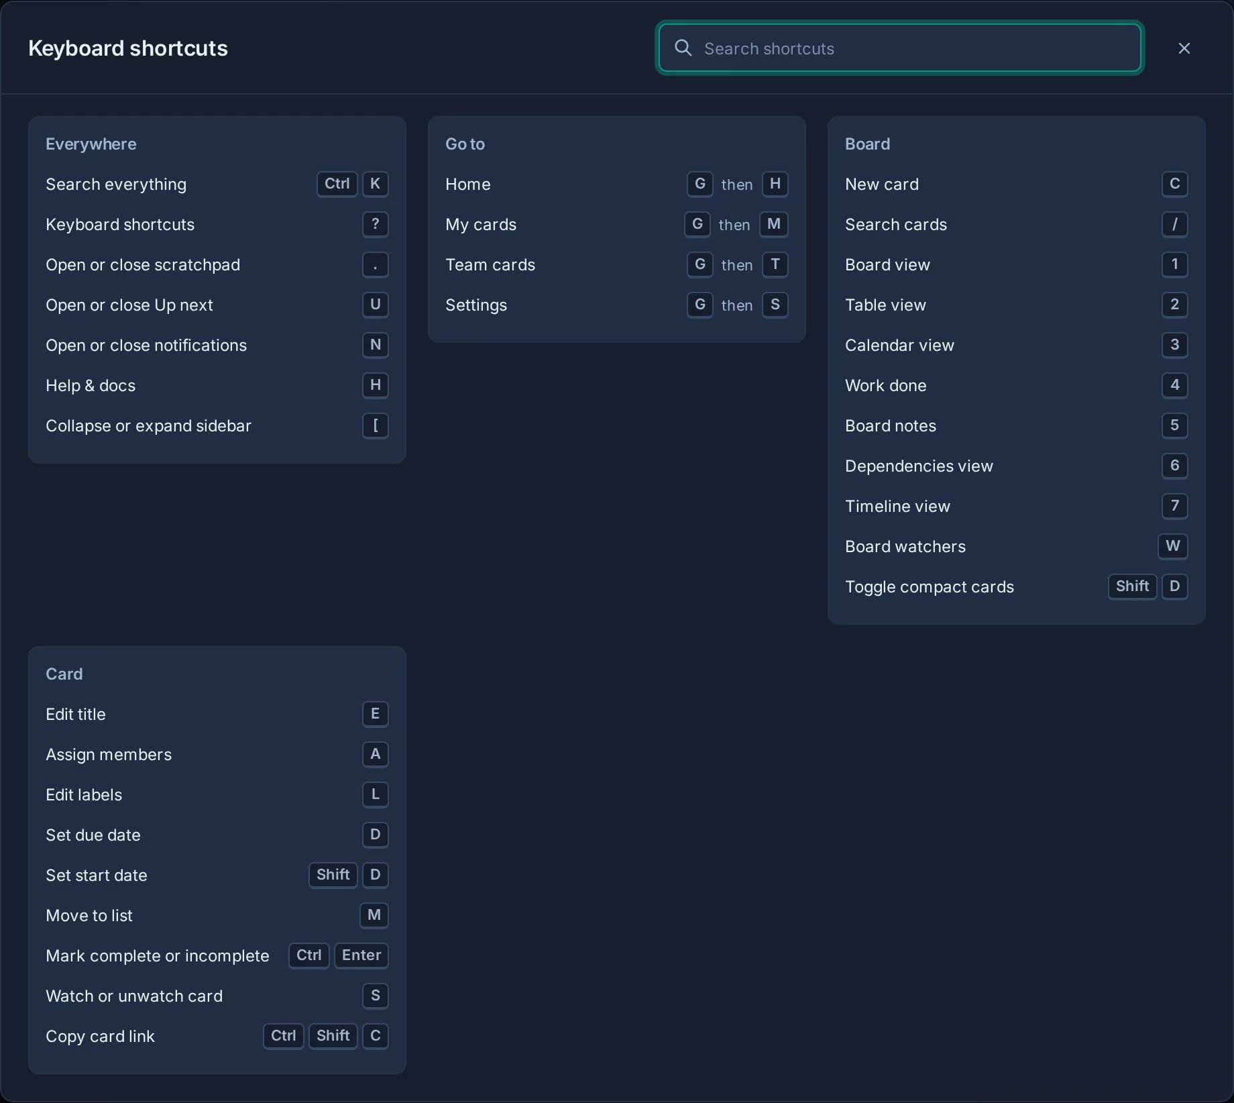This screenshot has width=1234, height=1103.
Task: Click the 'Move to list' label
Action: coord(89,915)
